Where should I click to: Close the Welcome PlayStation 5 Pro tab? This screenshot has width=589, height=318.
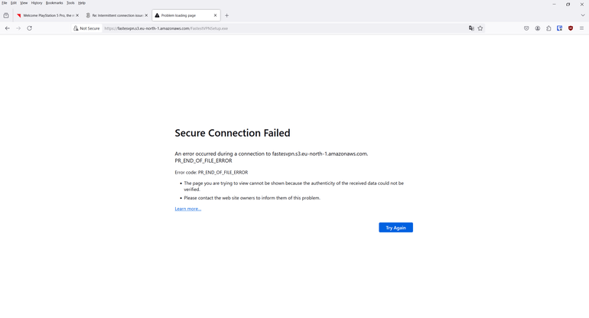click(77, 15)
